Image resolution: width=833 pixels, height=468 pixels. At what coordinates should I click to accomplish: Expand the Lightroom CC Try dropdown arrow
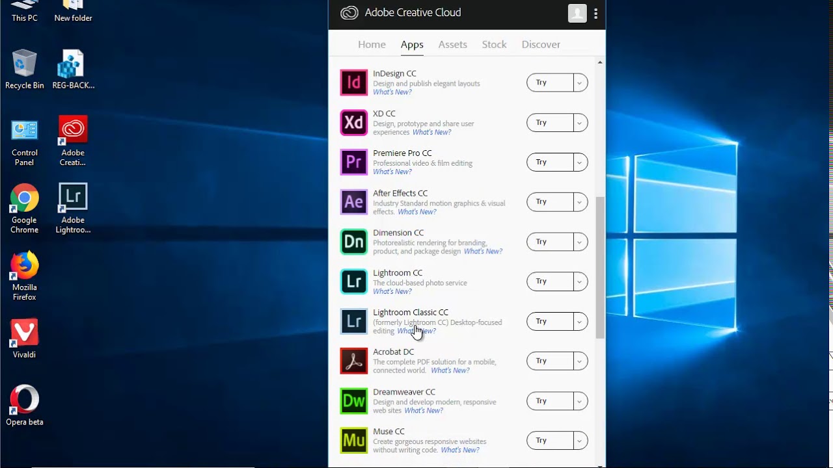pyautogui.click(x=579, y=281)
